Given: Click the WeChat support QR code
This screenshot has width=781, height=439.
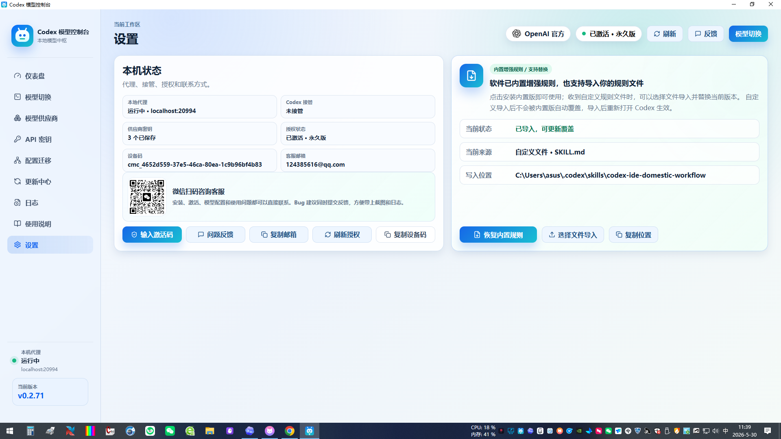Looking at the screenshot, I should (x=147, y=197).
